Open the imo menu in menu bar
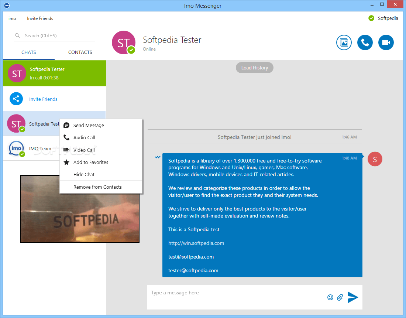Image resolution: width=406 pixels, height=318 pixels. point(12,18)
